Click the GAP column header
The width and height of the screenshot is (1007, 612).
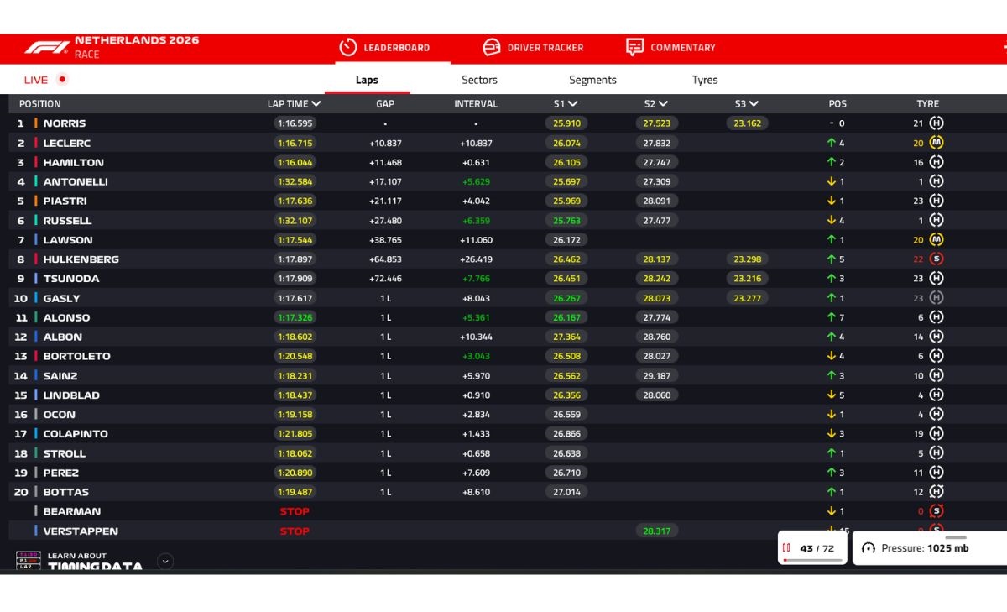(x=385, y=104)
